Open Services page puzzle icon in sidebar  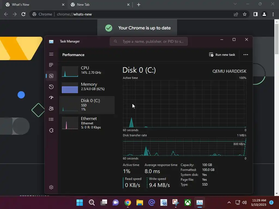pos(51,130)
